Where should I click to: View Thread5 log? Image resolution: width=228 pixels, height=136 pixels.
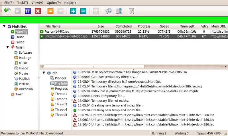61,115
